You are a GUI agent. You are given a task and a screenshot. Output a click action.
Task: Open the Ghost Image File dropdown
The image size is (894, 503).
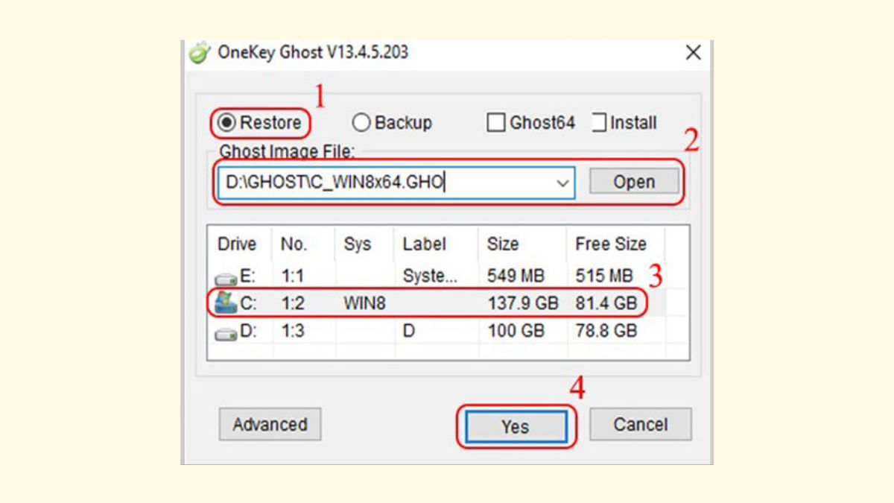point(562,181)
